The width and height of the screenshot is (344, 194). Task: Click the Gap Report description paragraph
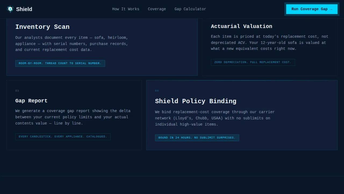73,117
